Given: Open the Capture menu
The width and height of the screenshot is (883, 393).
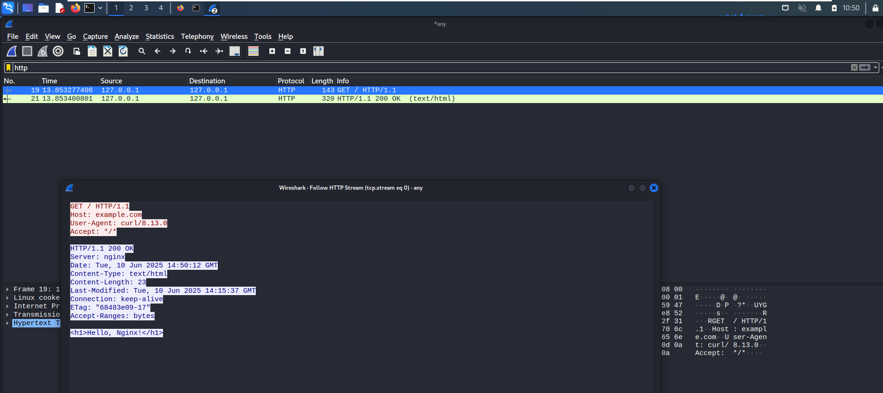Looking at the screenshot, I should [95, 37].
